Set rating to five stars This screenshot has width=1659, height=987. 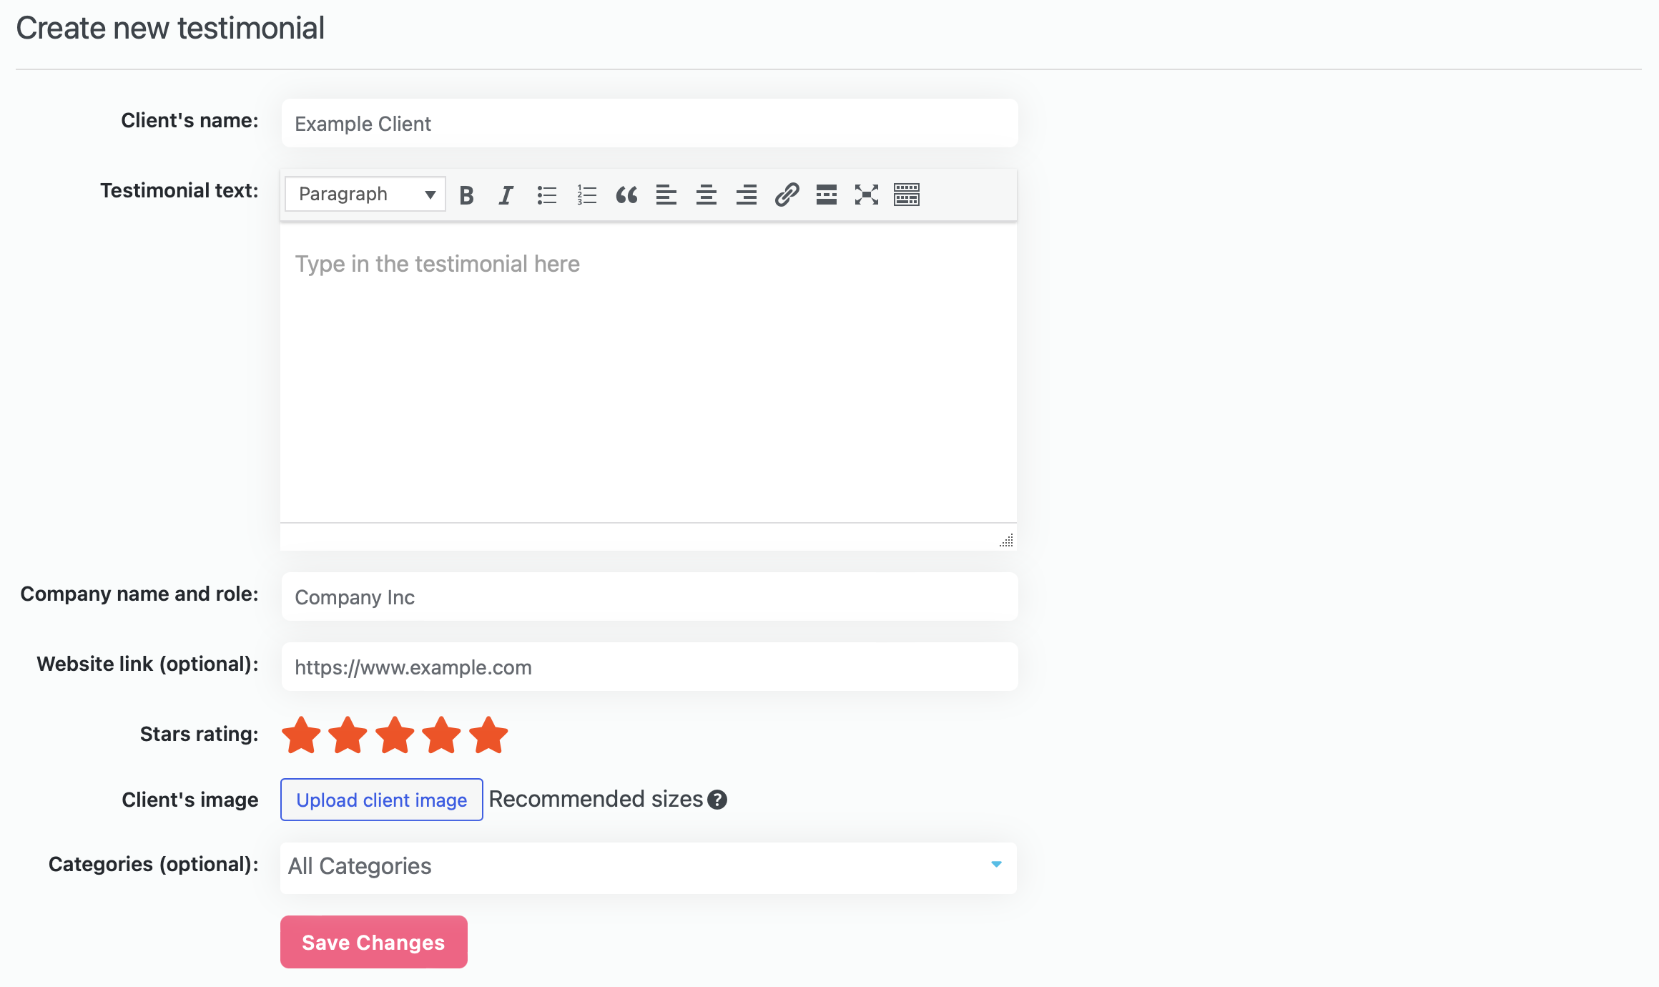pyautogui.click(x=488, y=735)
